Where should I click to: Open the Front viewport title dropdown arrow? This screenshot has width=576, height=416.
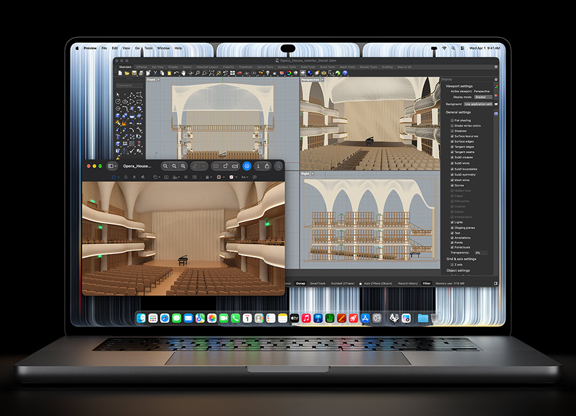pyautogui.click(x=158, y=80)
